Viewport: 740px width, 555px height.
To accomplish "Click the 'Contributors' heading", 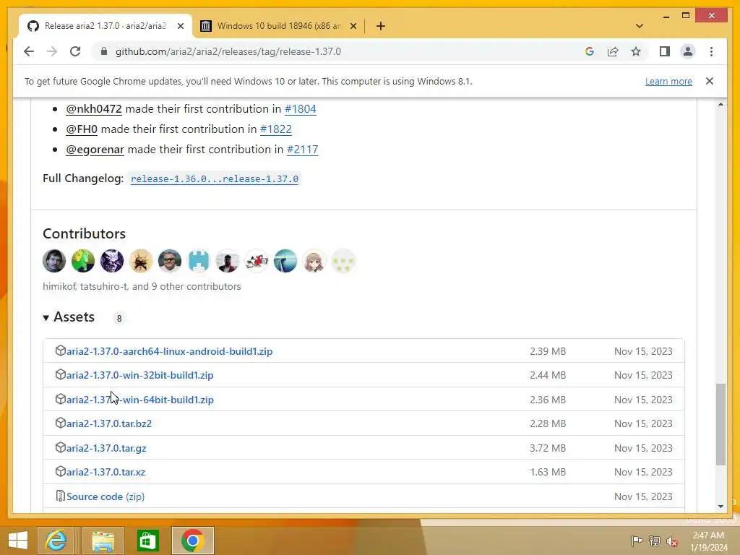I will [84, 233].
